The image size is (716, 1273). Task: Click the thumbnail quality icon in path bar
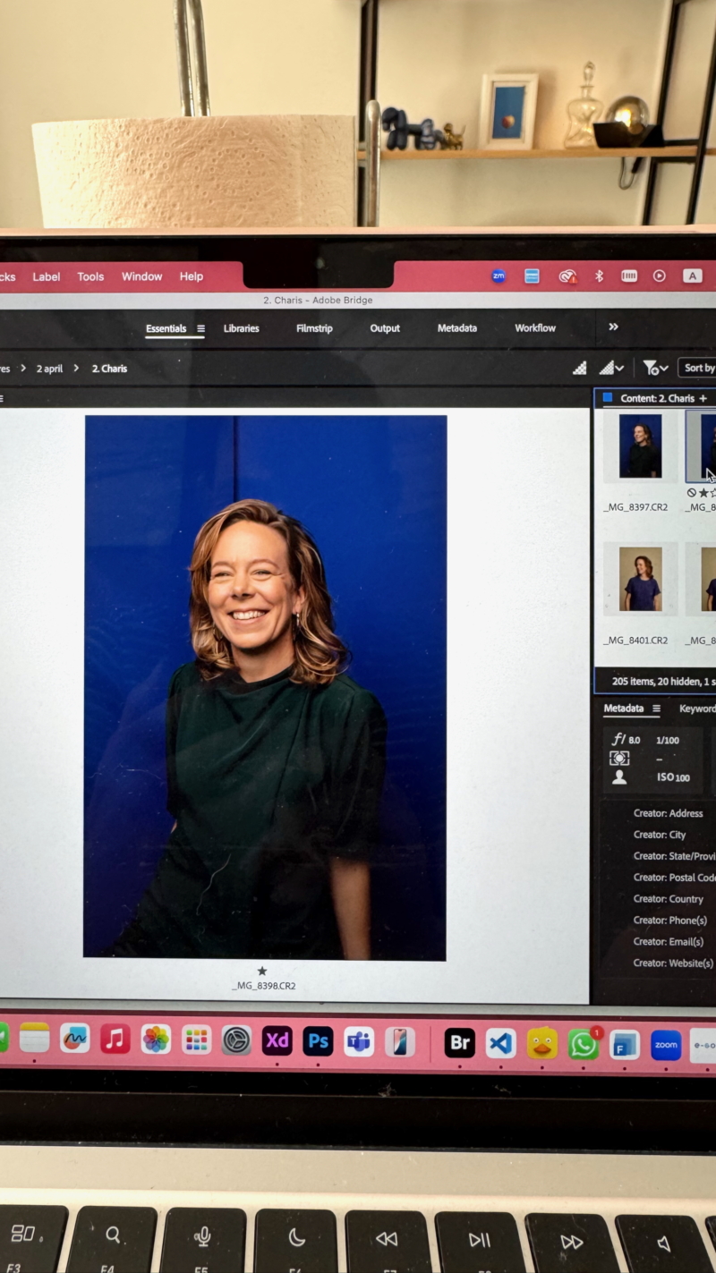580,368
